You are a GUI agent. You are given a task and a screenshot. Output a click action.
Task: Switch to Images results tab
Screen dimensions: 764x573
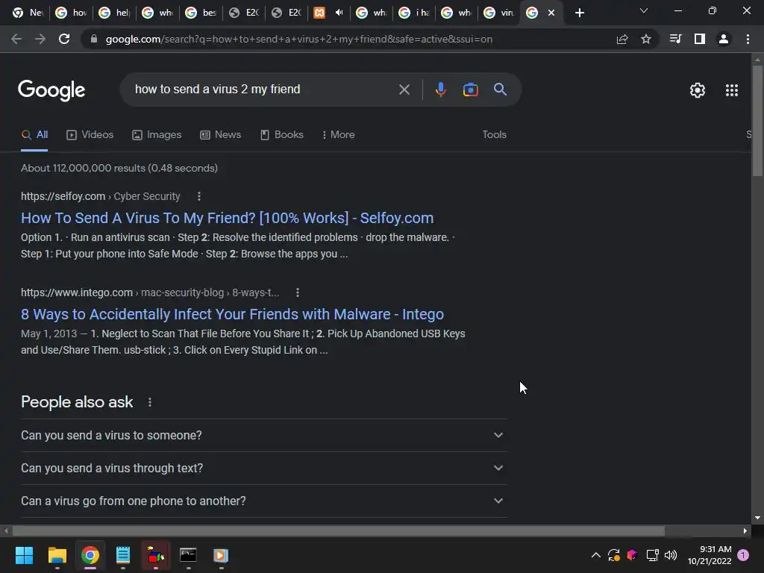click(x=157, y=134)
